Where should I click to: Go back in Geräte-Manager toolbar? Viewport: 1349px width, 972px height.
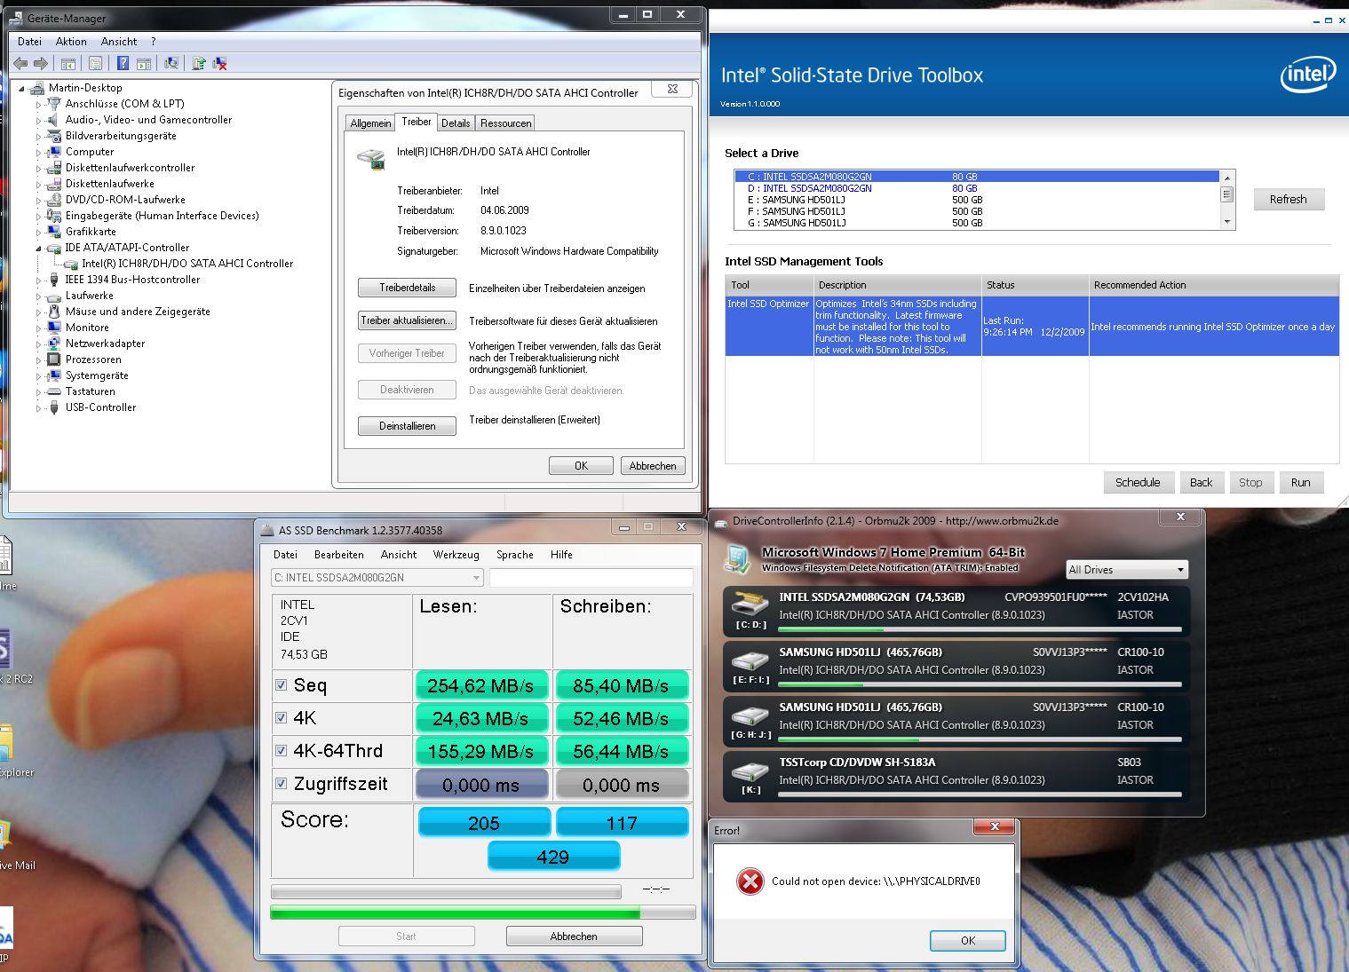click(x=20, y=63)
